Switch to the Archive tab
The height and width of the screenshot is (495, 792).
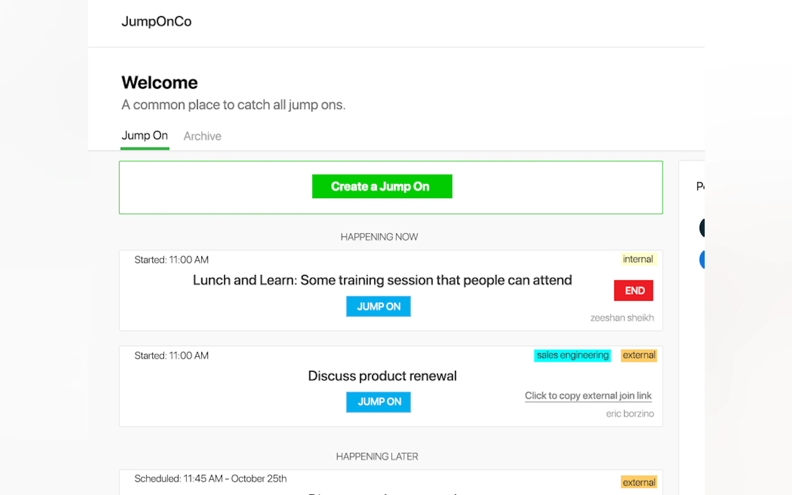[202, 136]
